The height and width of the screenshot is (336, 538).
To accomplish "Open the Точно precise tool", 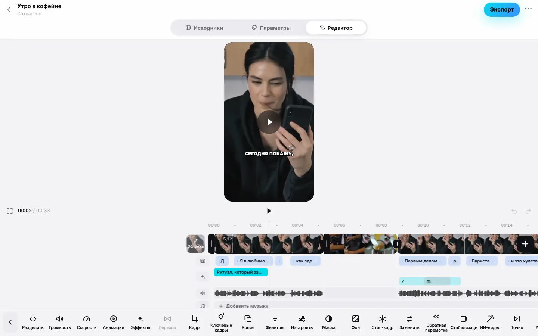I will click(517, 322).
